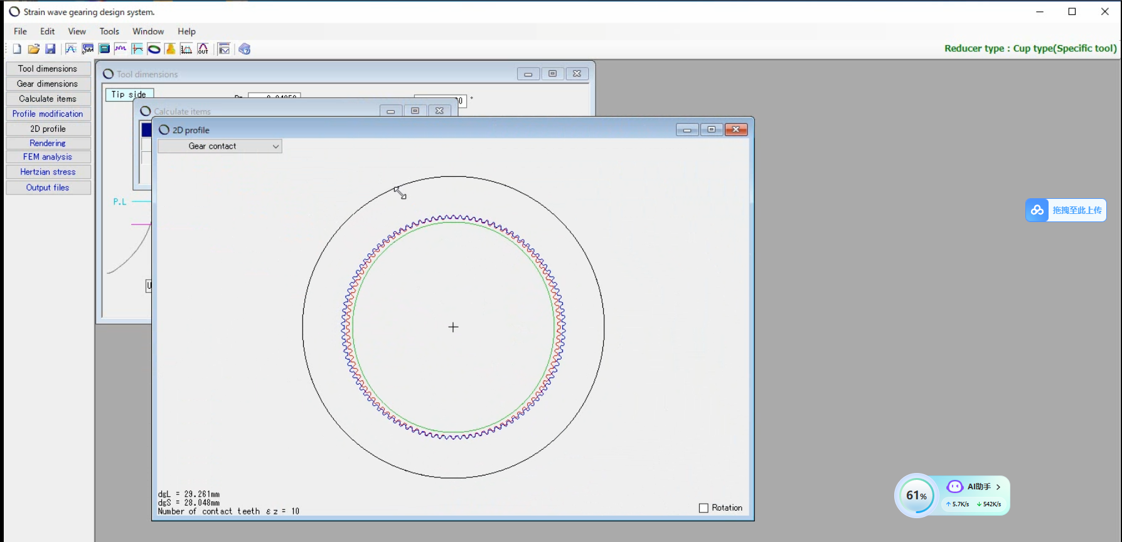Open FEM analysis orange toolbar icon

point(170,49)
